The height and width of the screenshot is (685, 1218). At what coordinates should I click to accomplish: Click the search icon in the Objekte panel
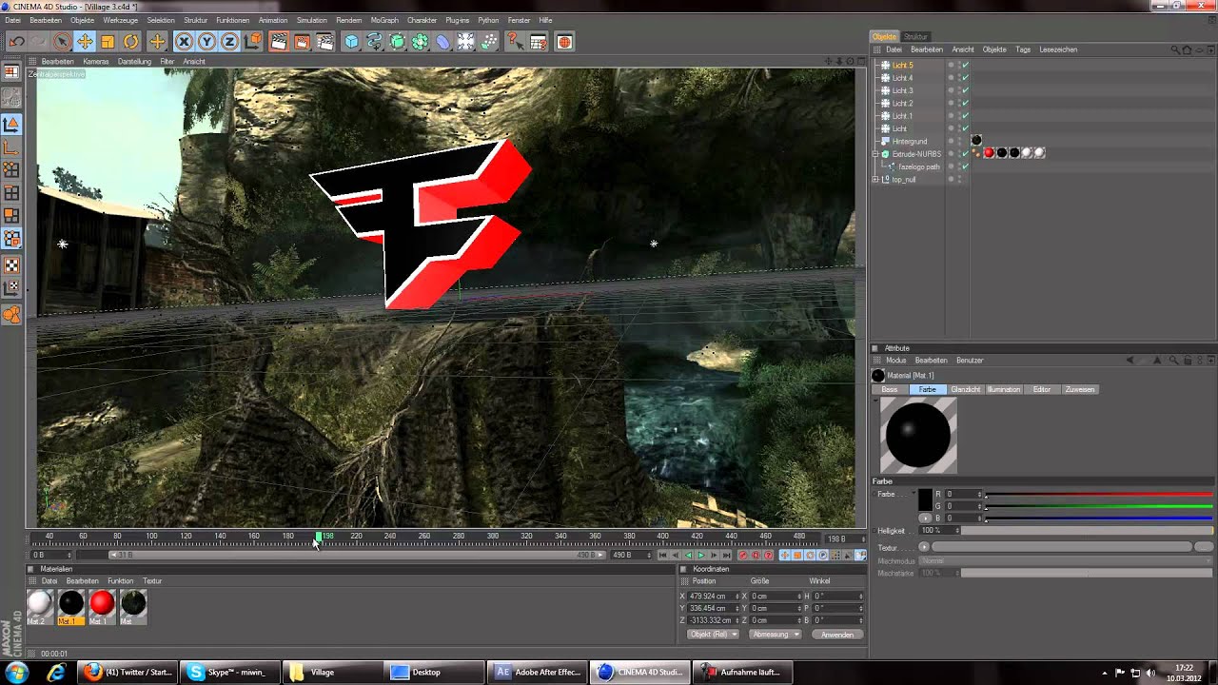click(x=1176, y=49)
